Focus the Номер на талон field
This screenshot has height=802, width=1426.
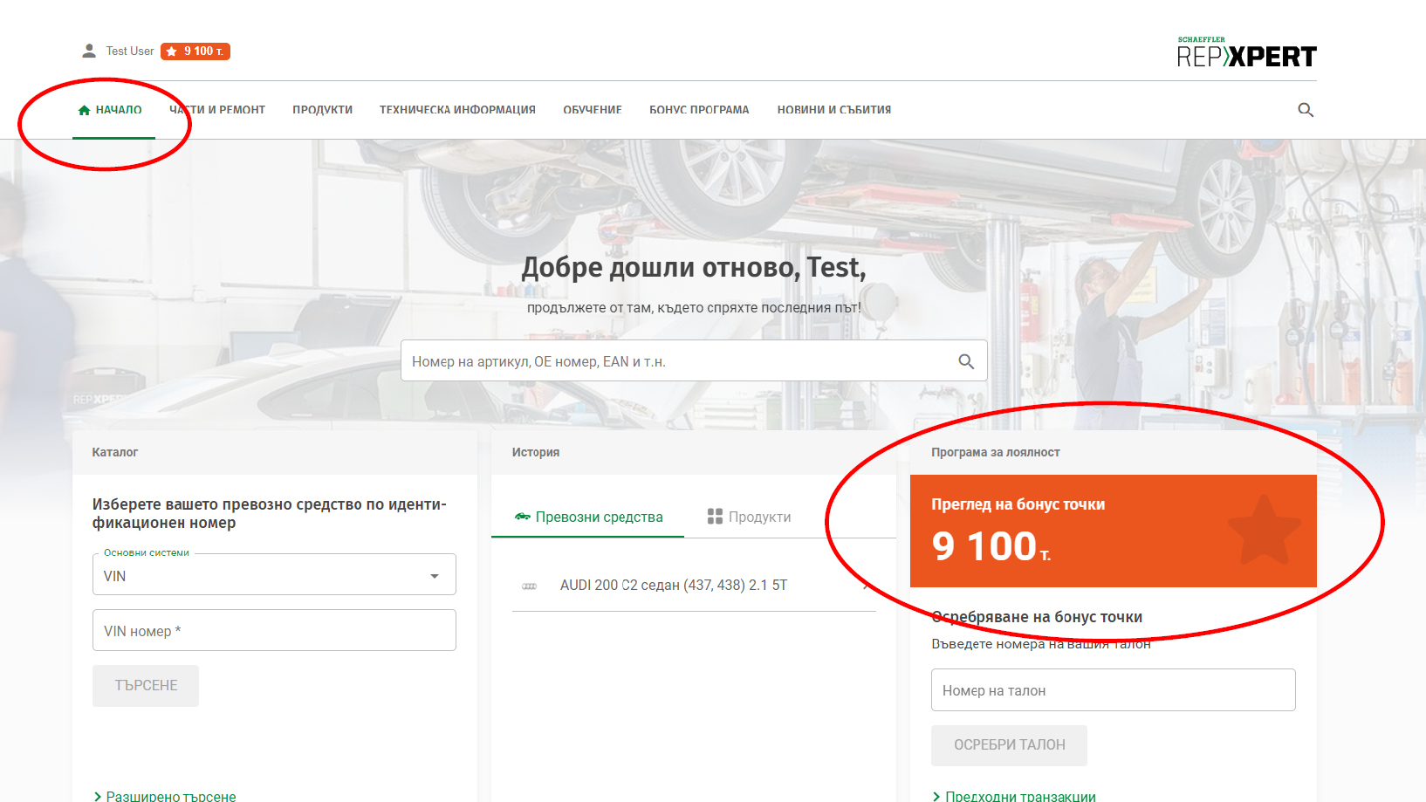click(x=1113, y=689)
